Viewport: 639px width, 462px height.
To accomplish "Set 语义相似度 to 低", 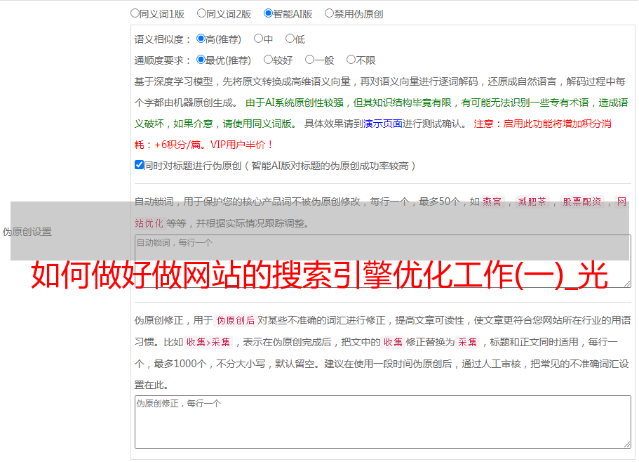I will 290,39.
